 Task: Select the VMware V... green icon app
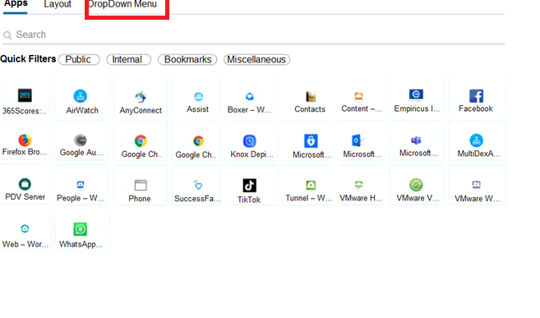417,185
